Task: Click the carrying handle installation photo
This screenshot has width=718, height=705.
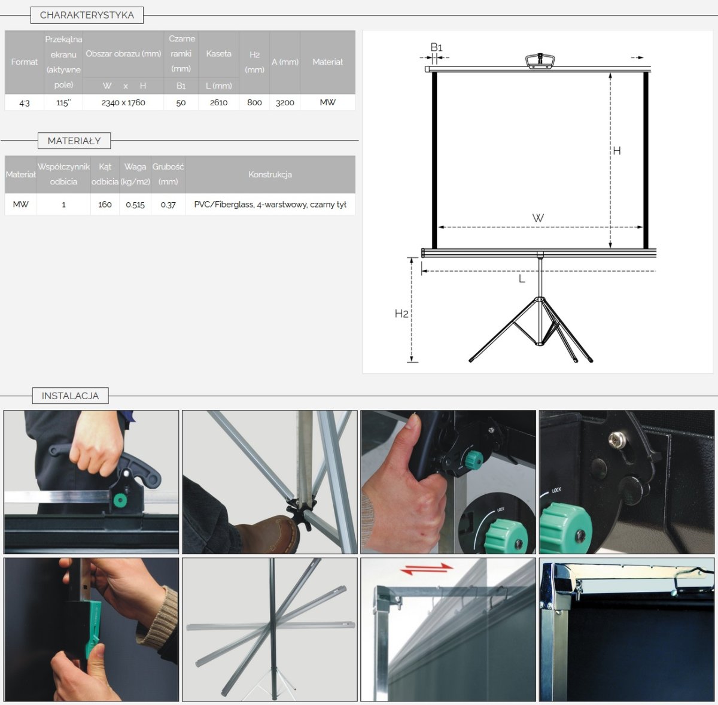Action: 91,482
